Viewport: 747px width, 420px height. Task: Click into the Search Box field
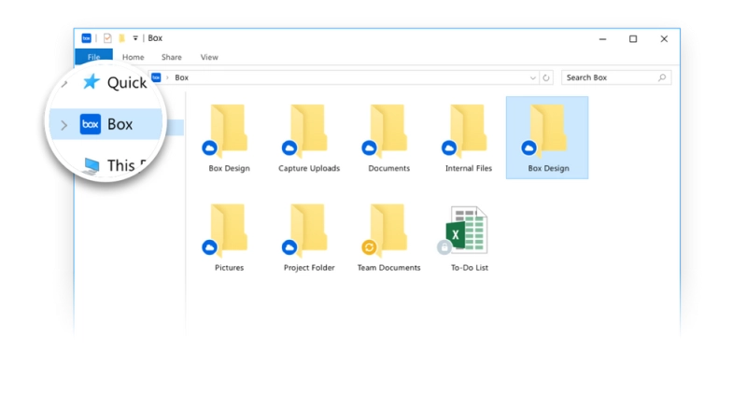(616, 77)
